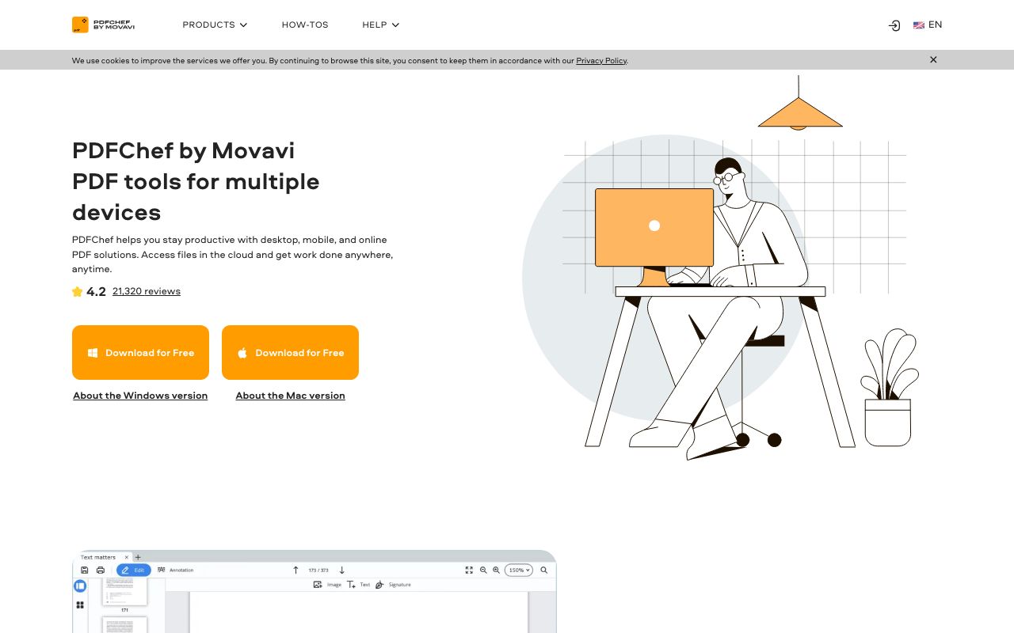The height and width of the screenshot is (633, 1014).
Task: Go to next page with down arrow
Action: 342,570
